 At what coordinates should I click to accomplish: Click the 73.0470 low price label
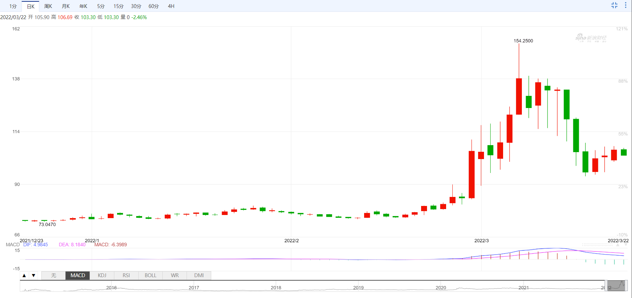coord(47,224)
